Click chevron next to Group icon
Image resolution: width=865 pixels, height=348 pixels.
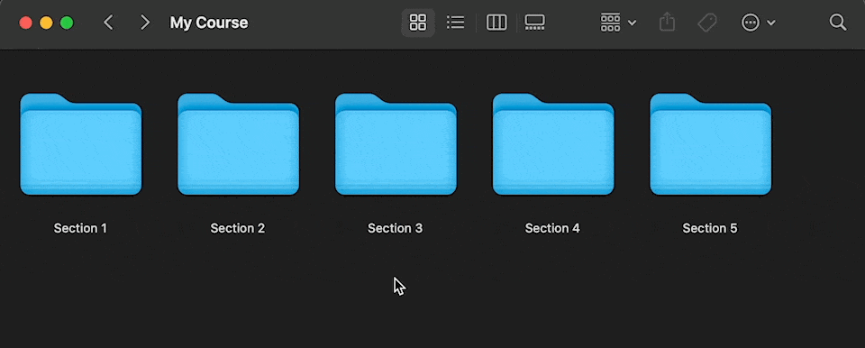(x=633, y=23)
